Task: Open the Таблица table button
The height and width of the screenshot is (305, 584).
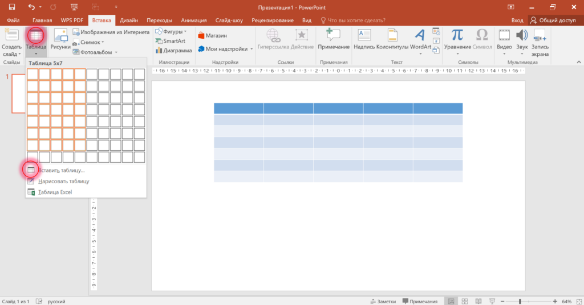Action: (36, 42)
